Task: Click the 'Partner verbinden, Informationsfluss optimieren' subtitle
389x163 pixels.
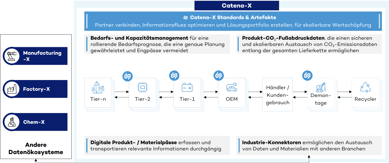Action: [x=233, y=25]
